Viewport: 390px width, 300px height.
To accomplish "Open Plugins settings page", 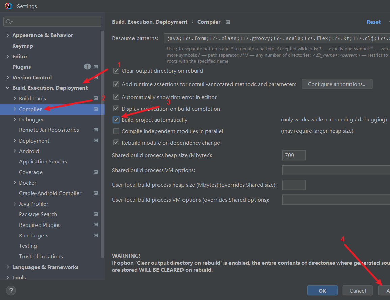I will [21, 67].
